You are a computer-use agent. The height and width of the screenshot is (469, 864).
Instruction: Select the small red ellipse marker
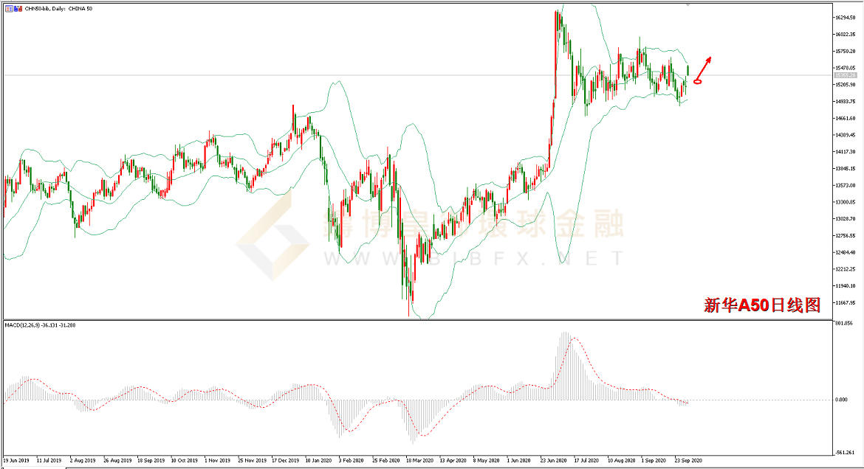[x=696, y=81]
